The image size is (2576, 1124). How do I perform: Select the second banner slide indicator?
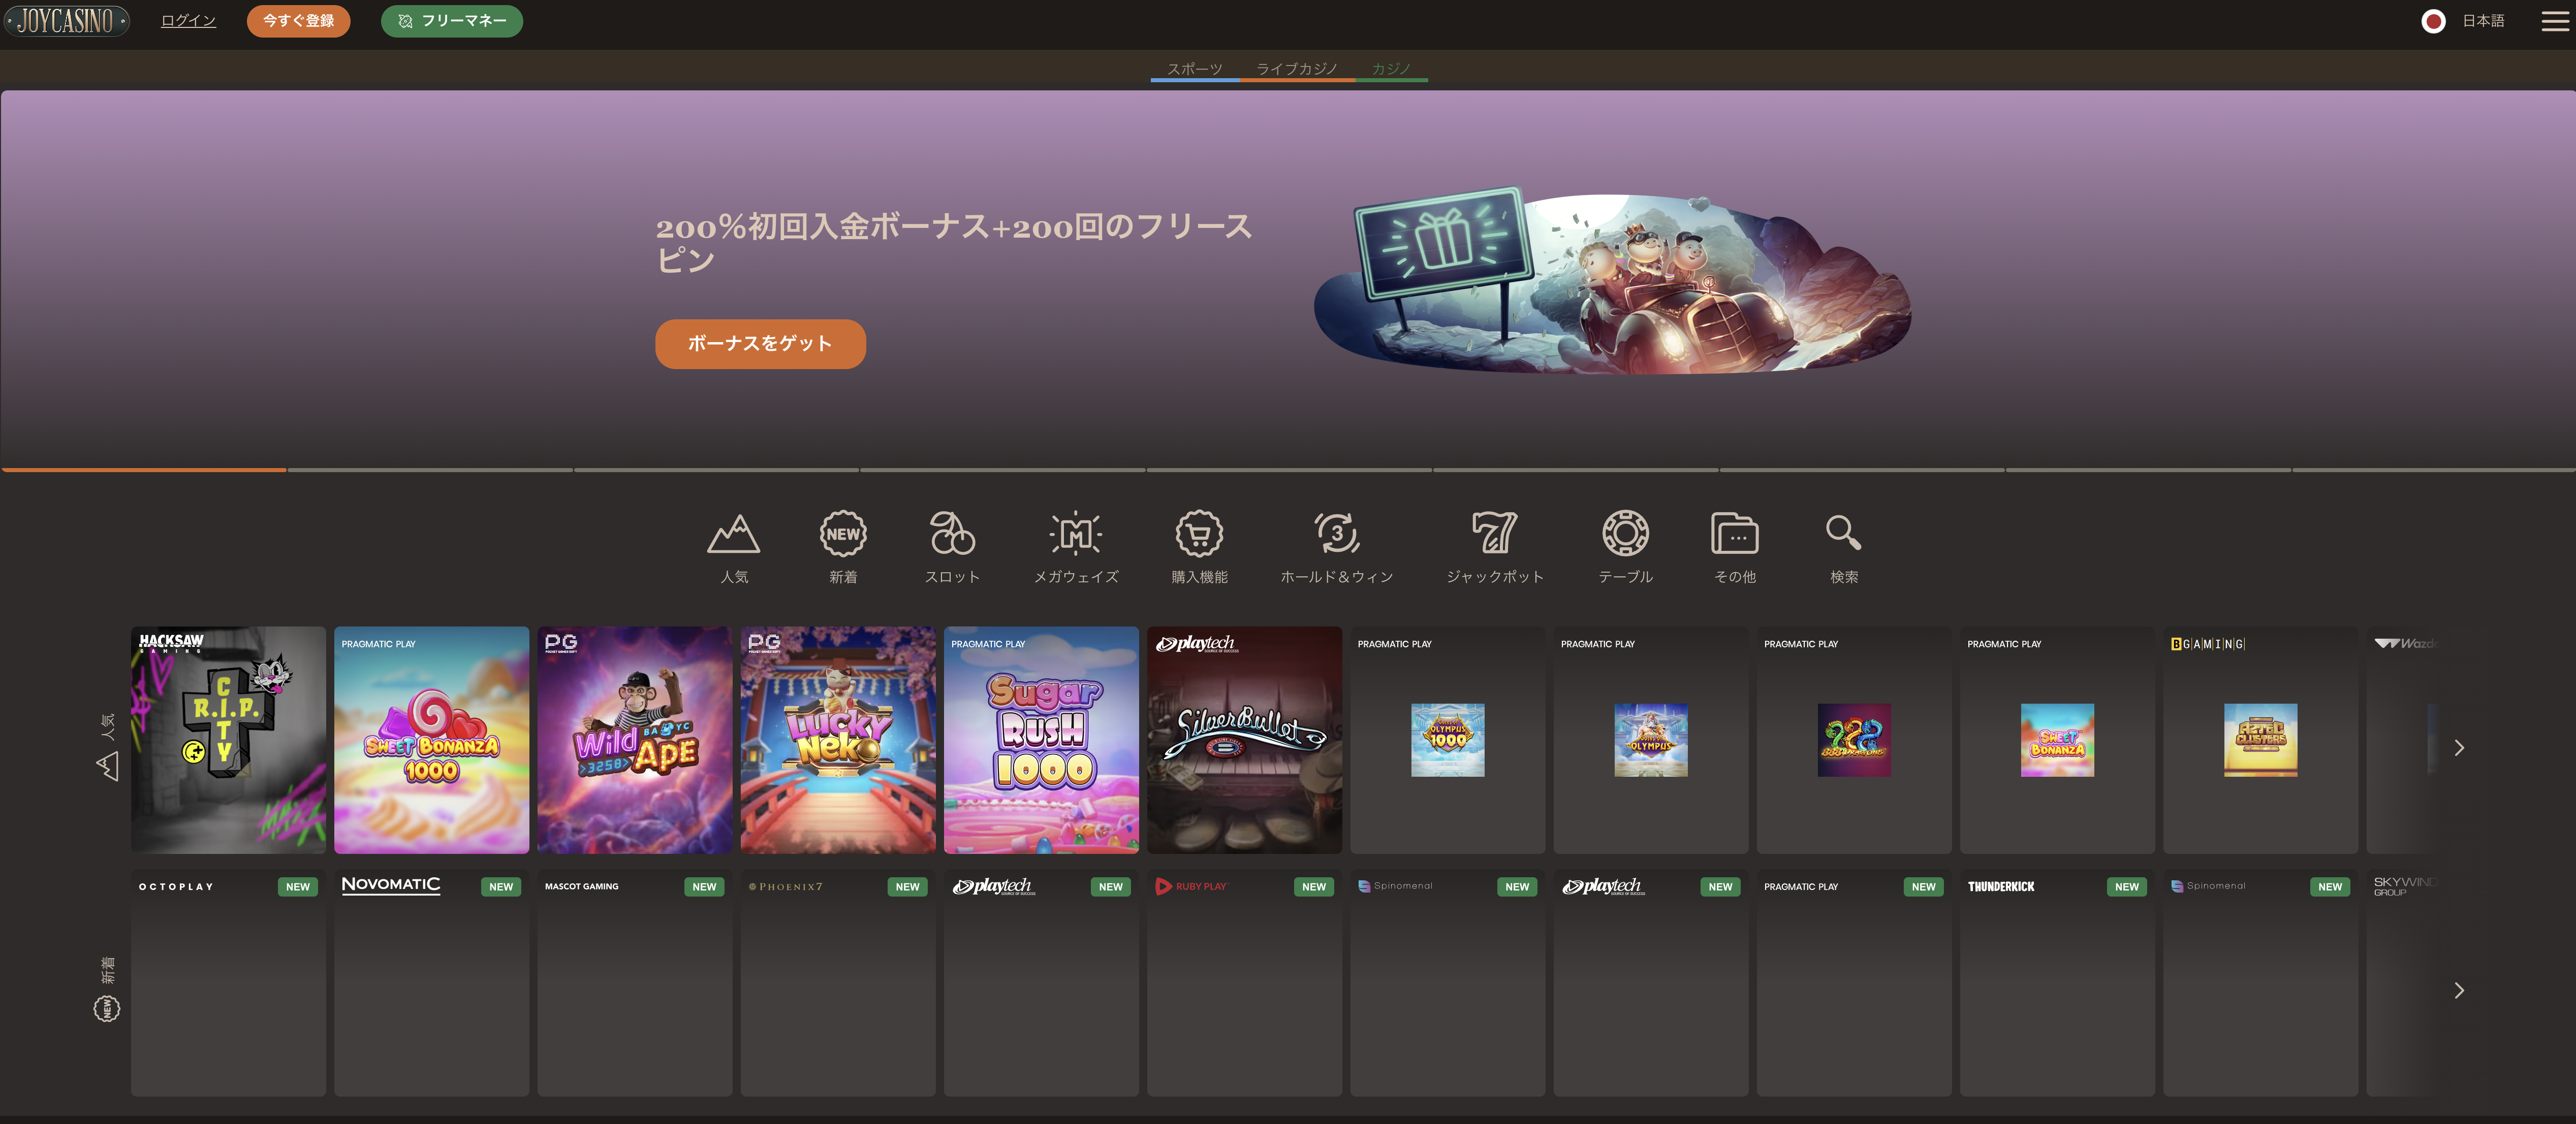[430, 470]
